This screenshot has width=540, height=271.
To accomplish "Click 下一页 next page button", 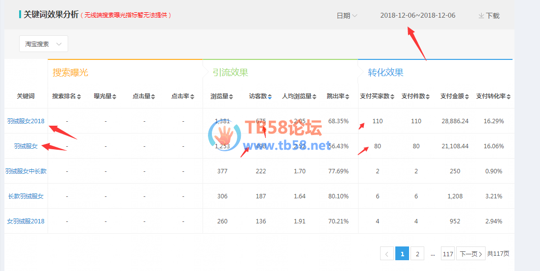I will (470, 254).
